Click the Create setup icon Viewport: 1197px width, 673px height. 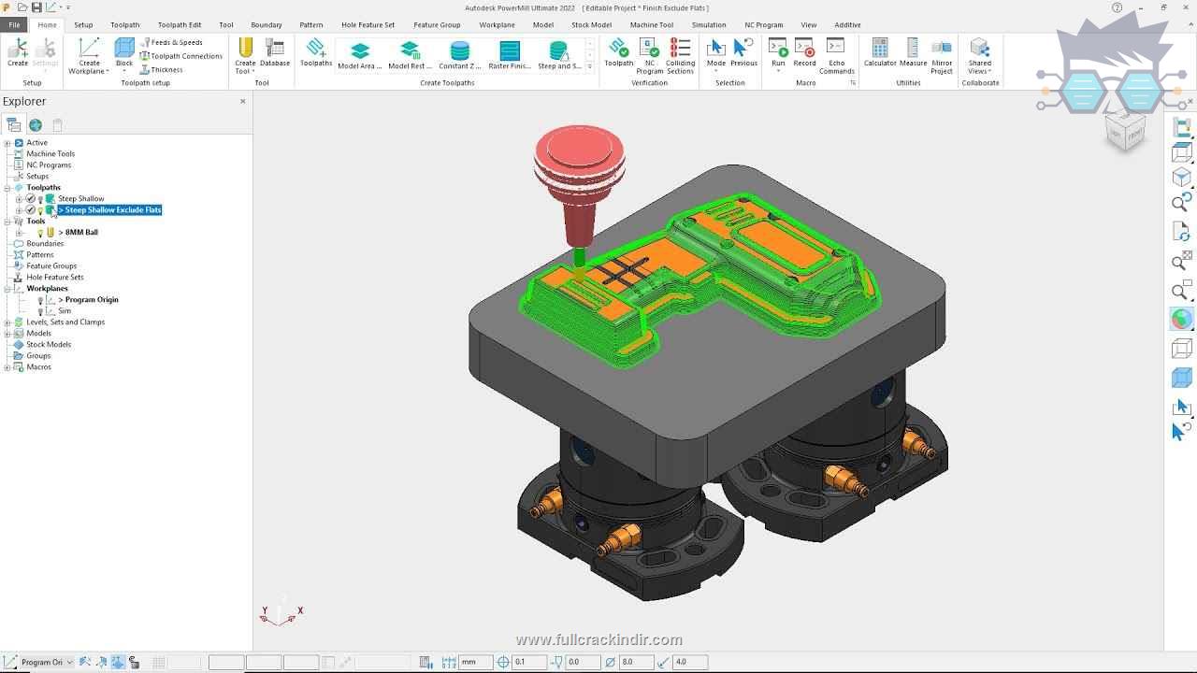point(18,52)
